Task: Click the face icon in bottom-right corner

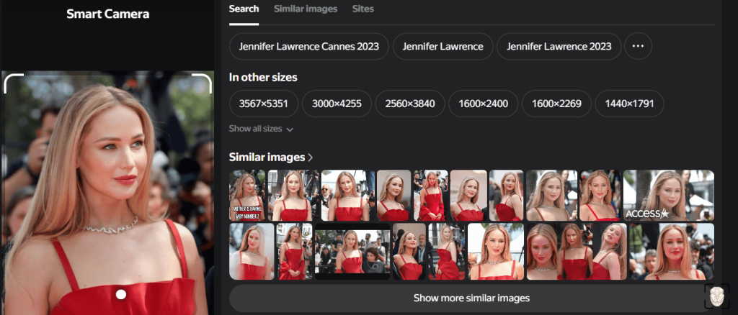Action: (x=717, y=296)
